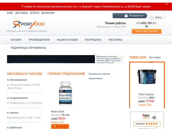Select ПОДАРОЧНЫЕ СЕРТИФИКАТЫ menu item
The height and width of the screenshot is (129, 172).
coord(28,48)
